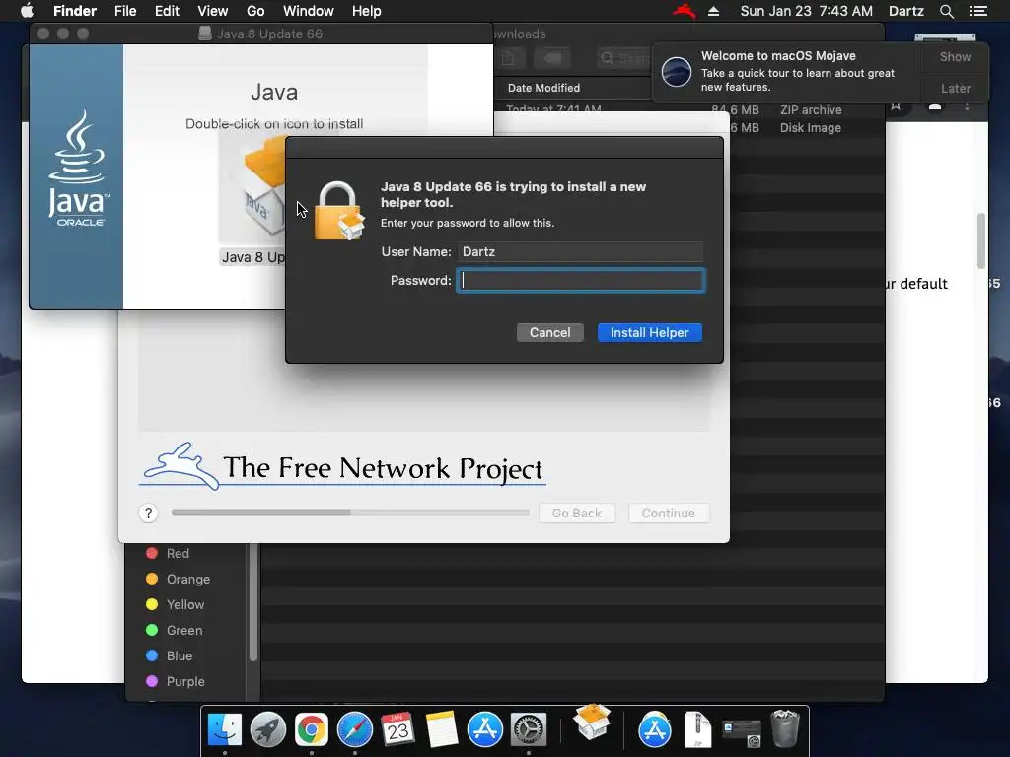Click the help question mark button in installer
1010x757 pixels.
coord(148,513)
